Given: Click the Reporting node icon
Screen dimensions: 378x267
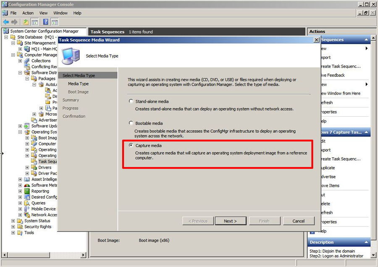Looking at the screenshot, I should coord(27,191).
